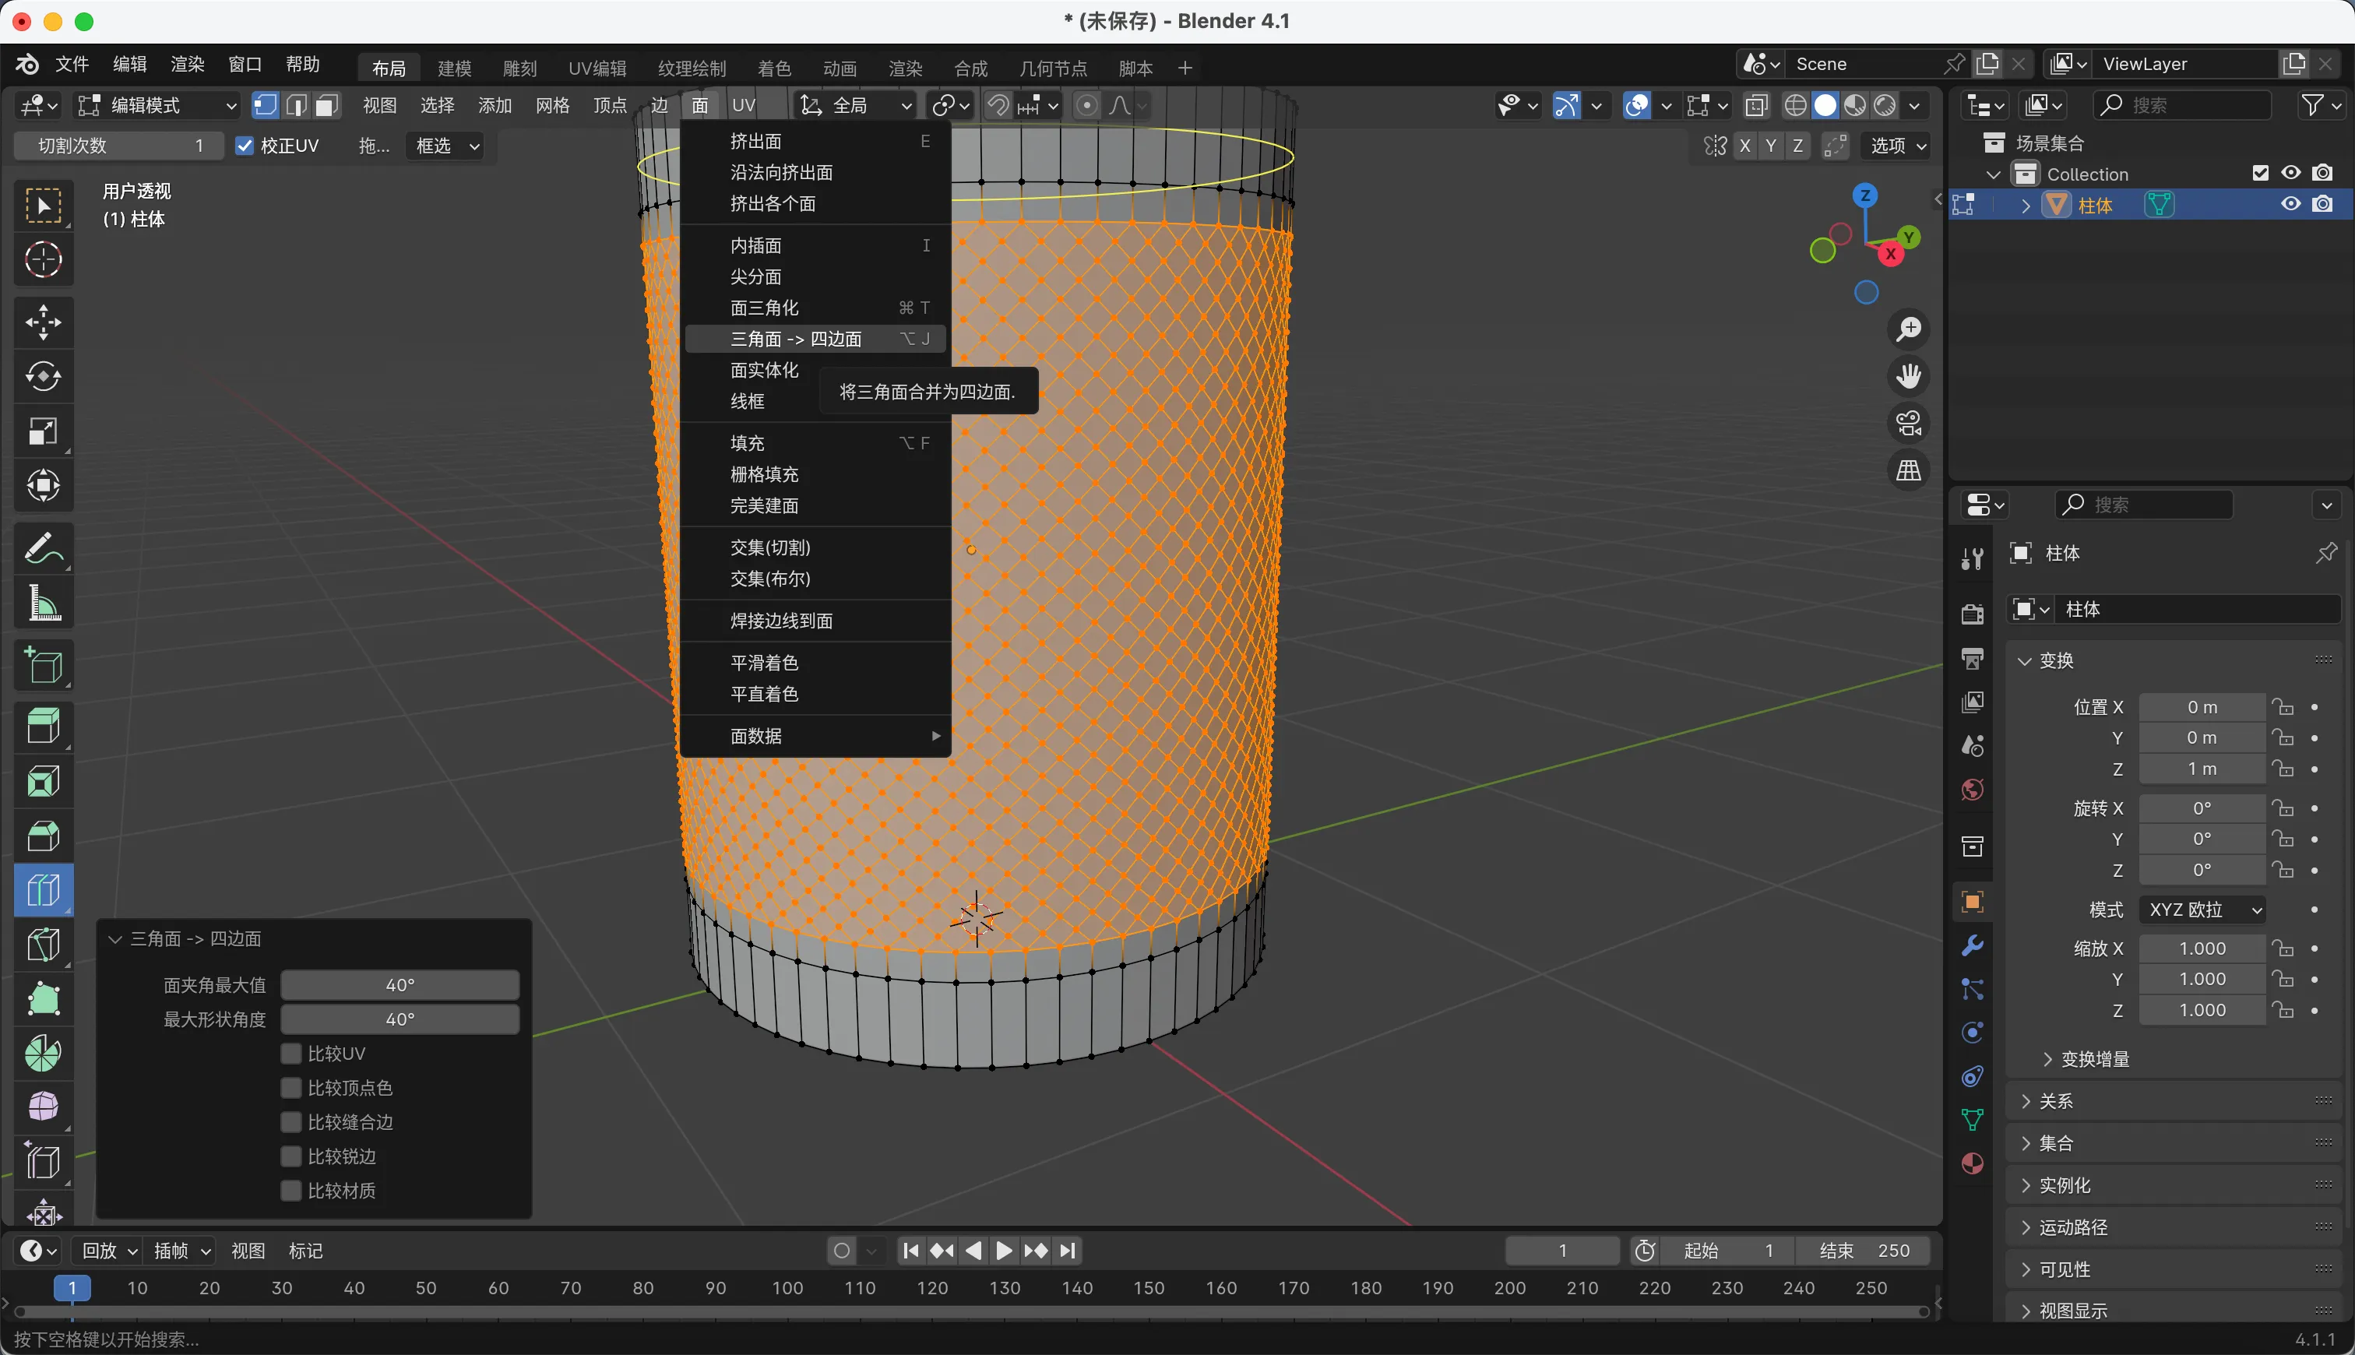The image size is (2355, 1355).
Task: Select the Measure ruler tool
Action: [43, 603]
